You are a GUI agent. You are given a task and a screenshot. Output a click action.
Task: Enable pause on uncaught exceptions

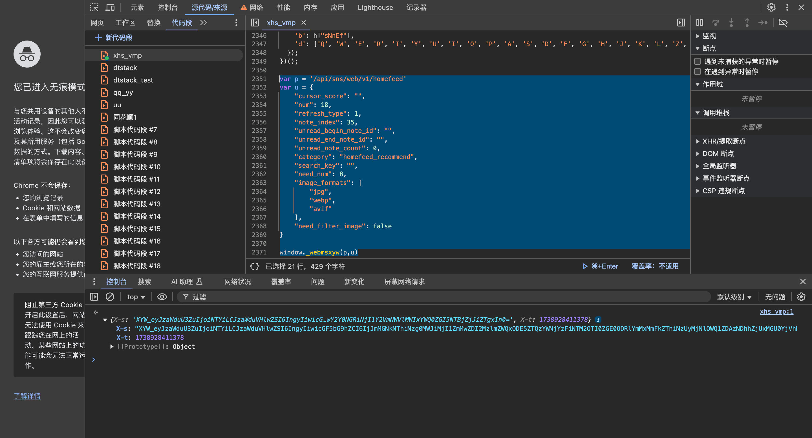click(x=698, y=61)
